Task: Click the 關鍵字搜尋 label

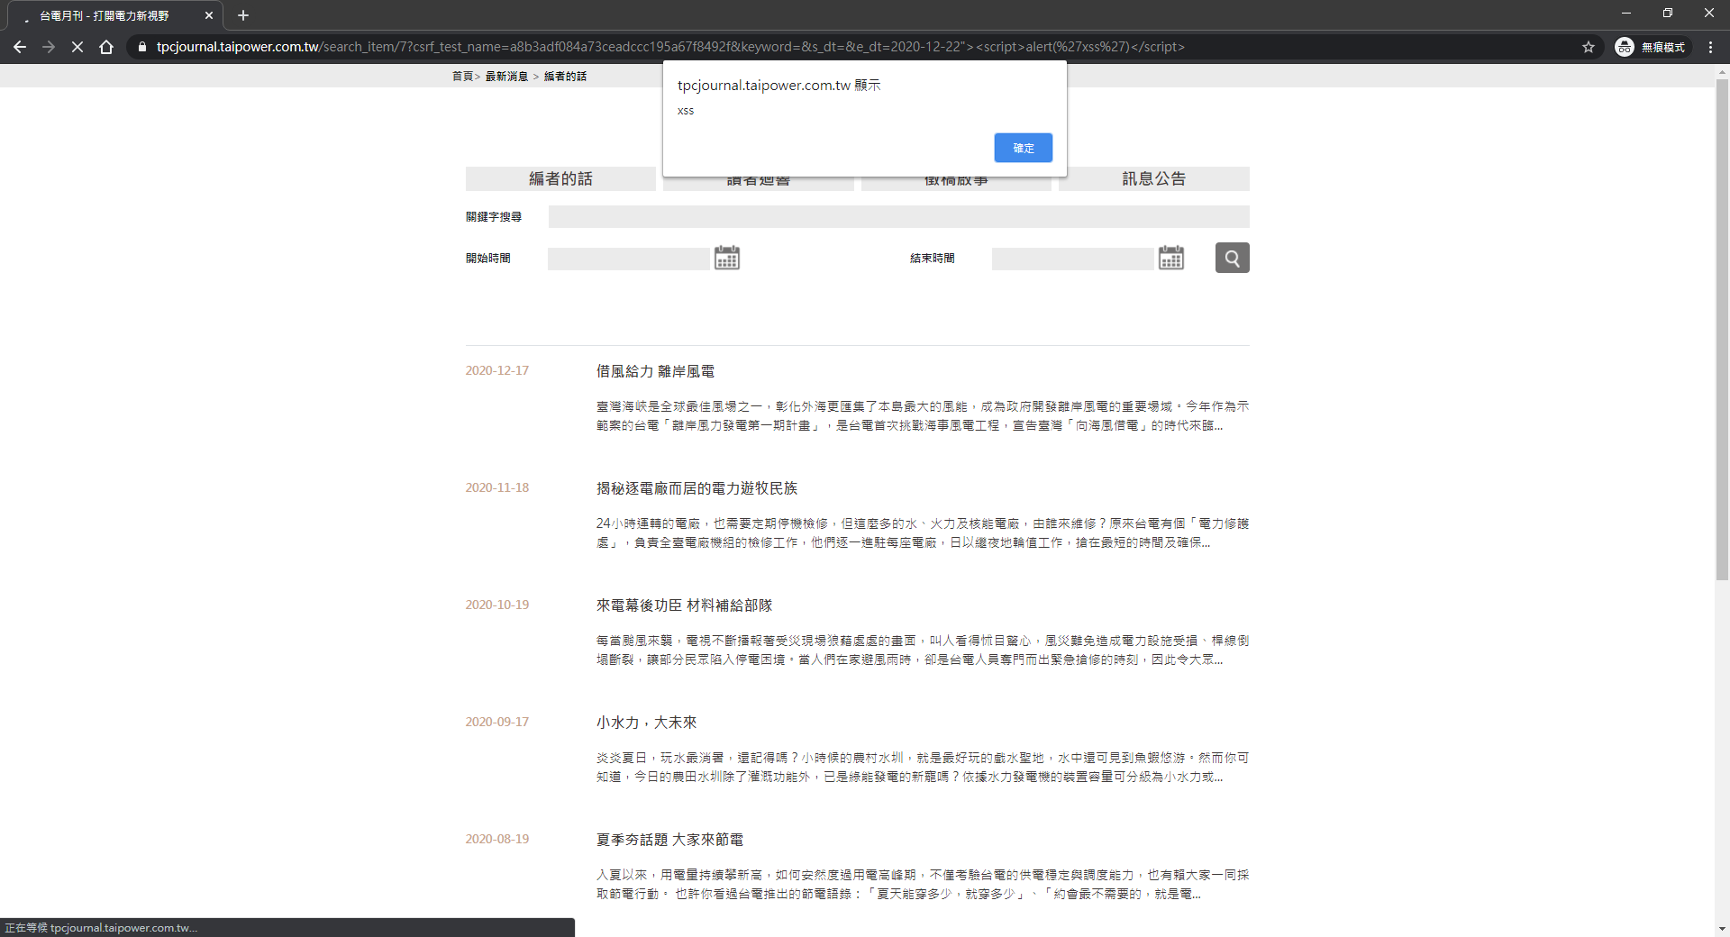Action: point(494,216)
